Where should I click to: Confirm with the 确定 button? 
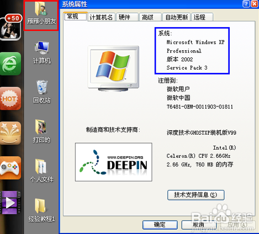[x=160, y=225]
